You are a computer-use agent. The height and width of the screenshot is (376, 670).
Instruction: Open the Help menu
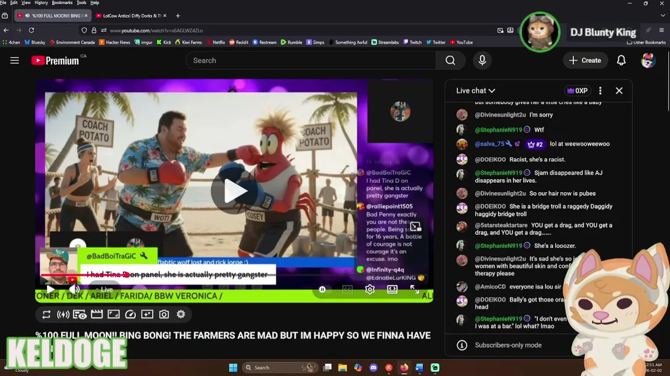tap(95, 3)
